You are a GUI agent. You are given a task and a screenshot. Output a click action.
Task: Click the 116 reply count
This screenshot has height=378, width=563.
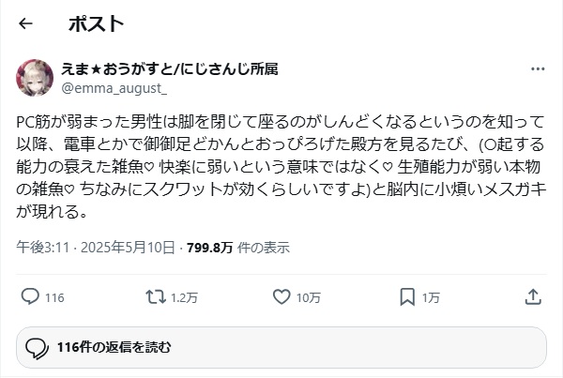tap(53, 298)
